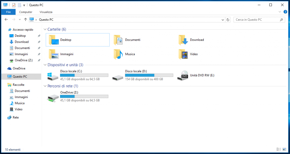The width and height of the screenshot is (290, 154).
Task: Switch to large icons view in status bar
Action: click(284, 149)
